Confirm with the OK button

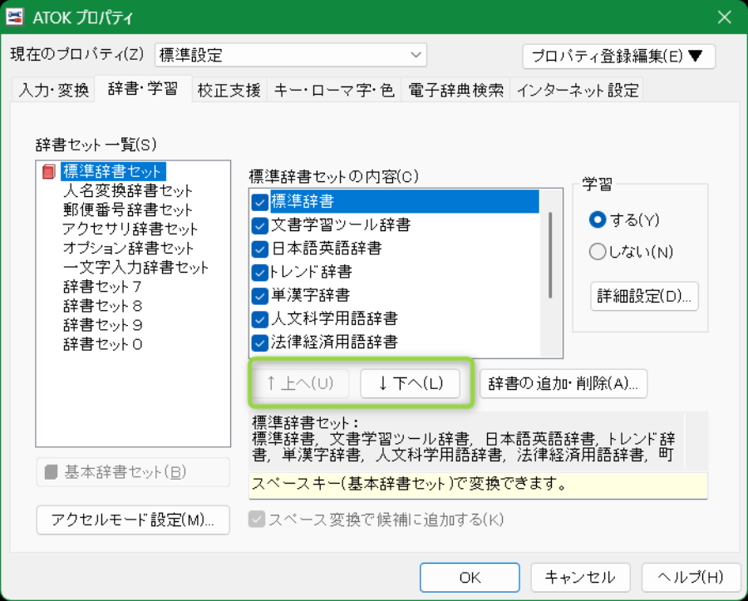pos(470,578)
